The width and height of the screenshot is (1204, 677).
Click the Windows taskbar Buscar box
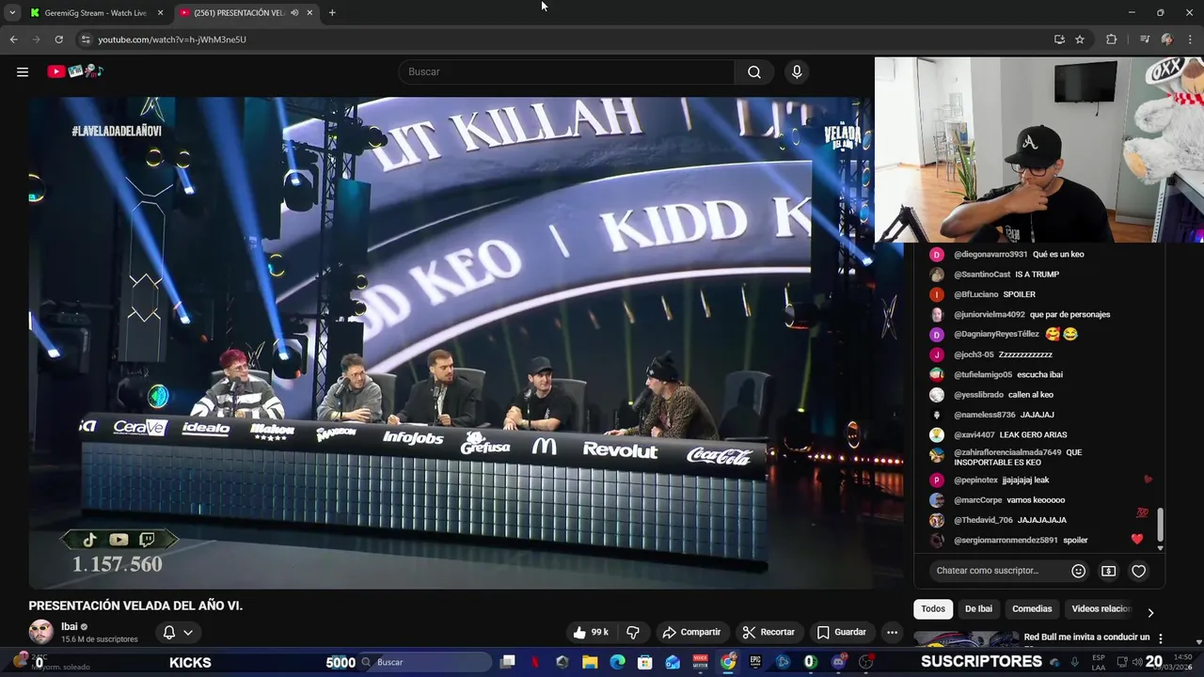pyautogui.click(x=427, y=662)
